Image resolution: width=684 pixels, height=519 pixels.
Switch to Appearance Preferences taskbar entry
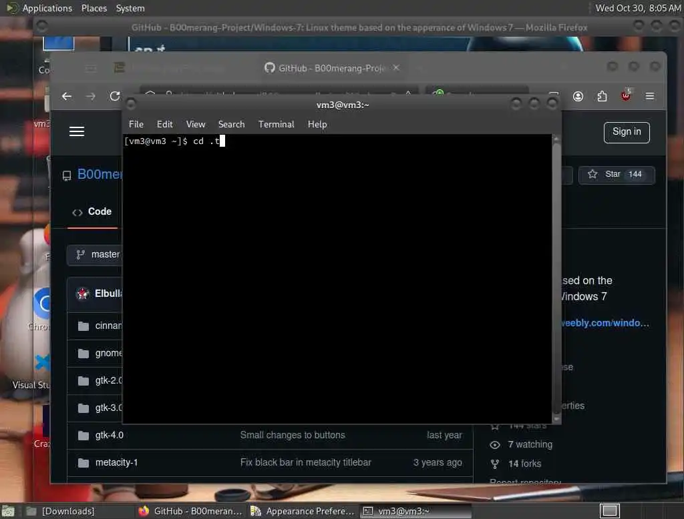click(x=303, y=511)
